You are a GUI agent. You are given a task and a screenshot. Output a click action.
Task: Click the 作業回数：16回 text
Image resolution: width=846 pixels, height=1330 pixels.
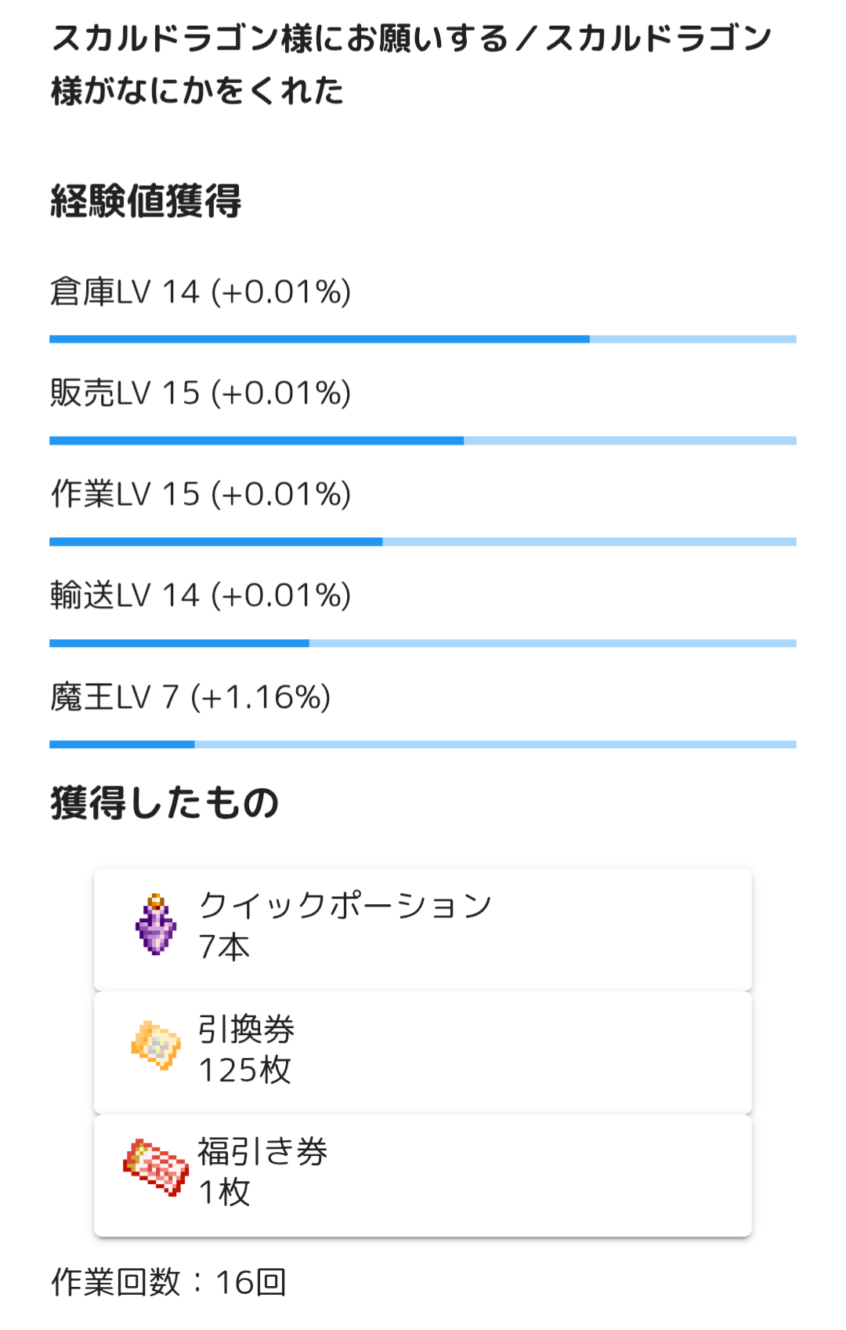coord(168,1282)
